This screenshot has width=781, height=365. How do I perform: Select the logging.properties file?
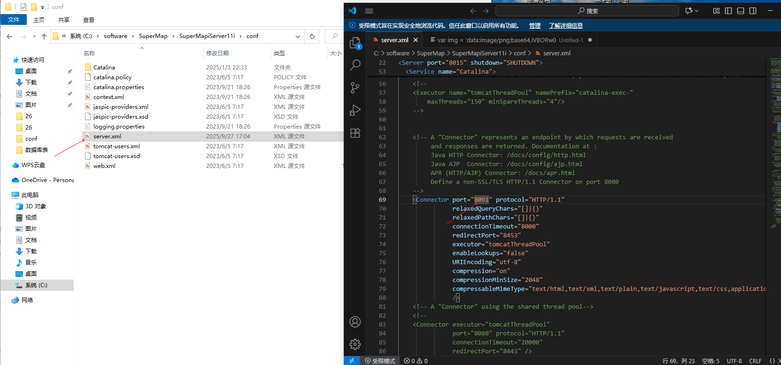(x=119, y=127)
